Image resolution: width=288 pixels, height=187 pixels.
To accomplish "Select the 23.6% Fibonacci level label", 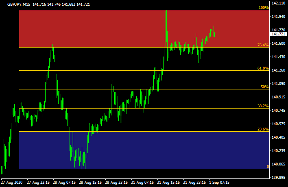I will click(x=263, y=129).
